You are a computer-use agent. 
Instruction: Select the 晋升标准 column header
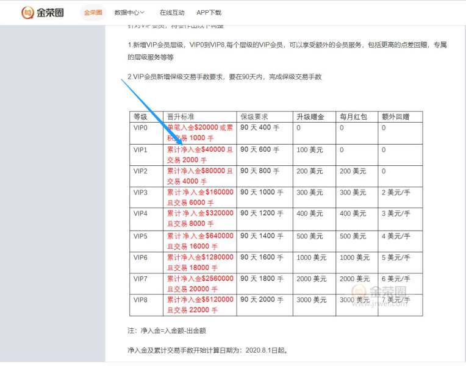(x=199, y=117)
